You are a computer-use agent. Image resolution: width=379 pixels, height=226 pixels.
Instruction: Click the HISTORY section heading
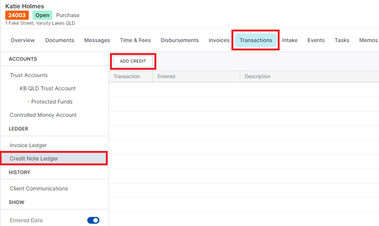[x=20, y=172]
